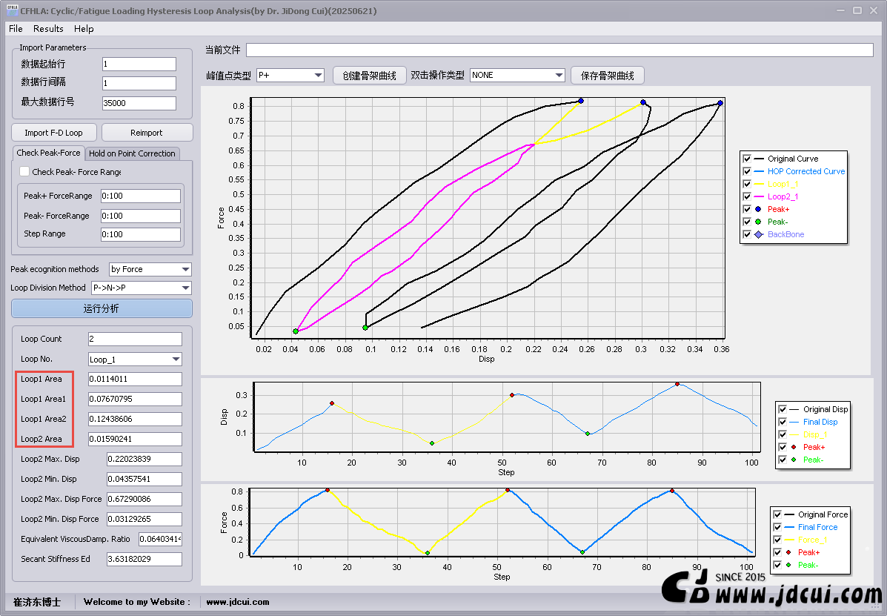Open the Results menu
The image size is (887, 616).
coord(48,28)
